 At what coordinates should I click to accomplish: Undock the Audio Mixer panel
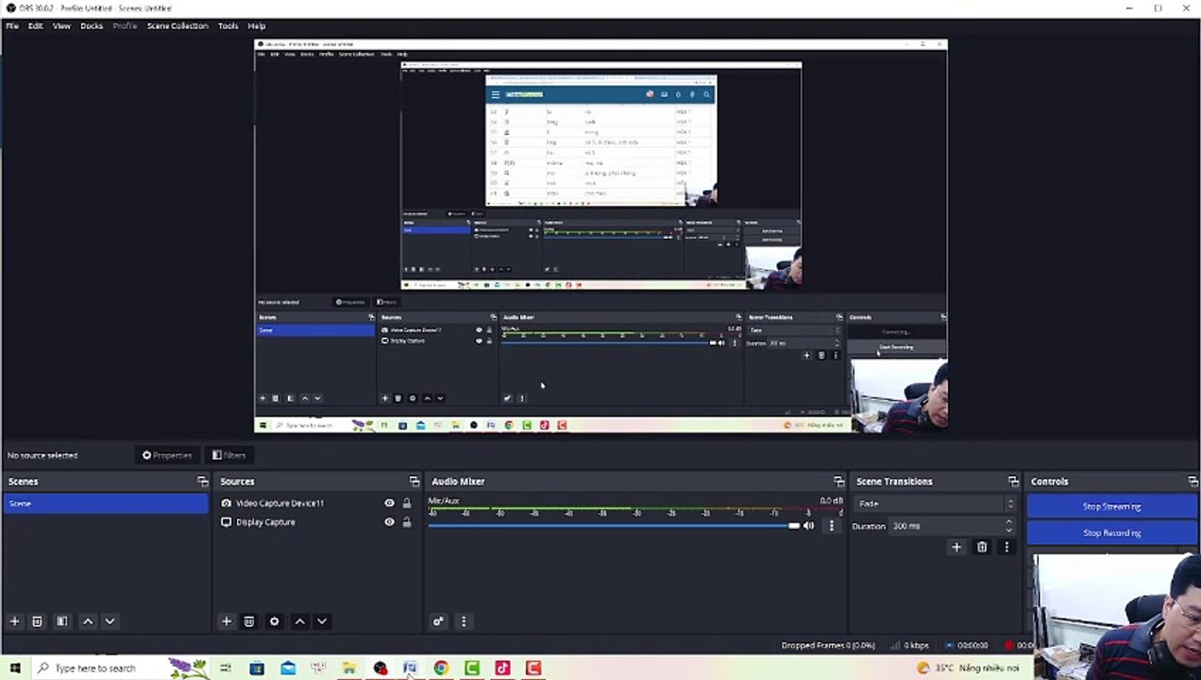coord(838,481)
